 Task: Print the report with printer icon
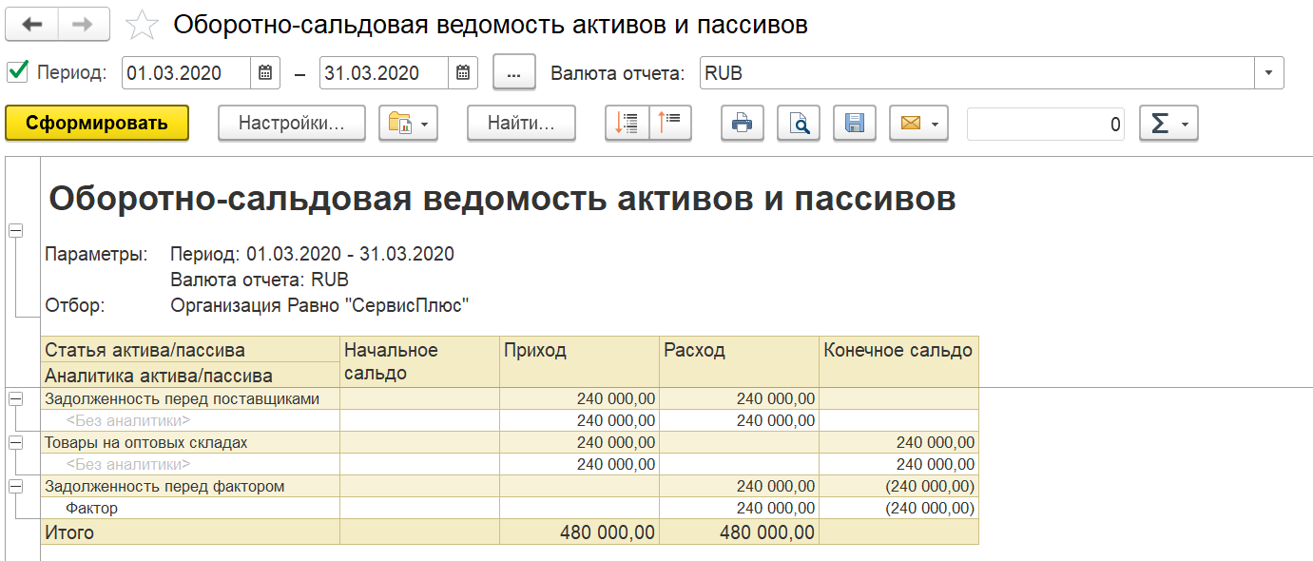[x=743, y=123]
